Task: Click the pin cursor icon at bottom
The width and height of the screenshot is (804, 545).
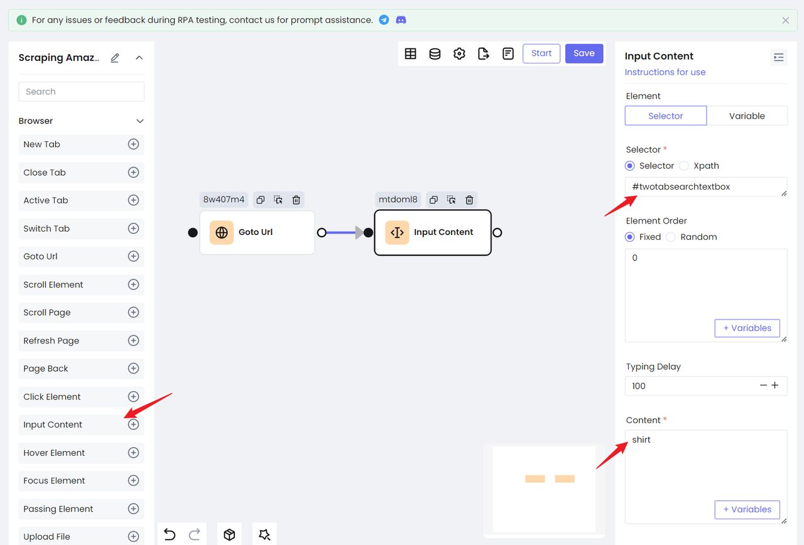Action: (x=264, y=534)
